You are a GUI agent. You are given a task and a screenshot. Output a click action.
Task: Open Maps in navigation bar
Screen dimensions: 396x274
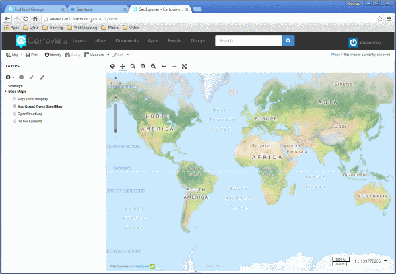click(x=100, y=41)
